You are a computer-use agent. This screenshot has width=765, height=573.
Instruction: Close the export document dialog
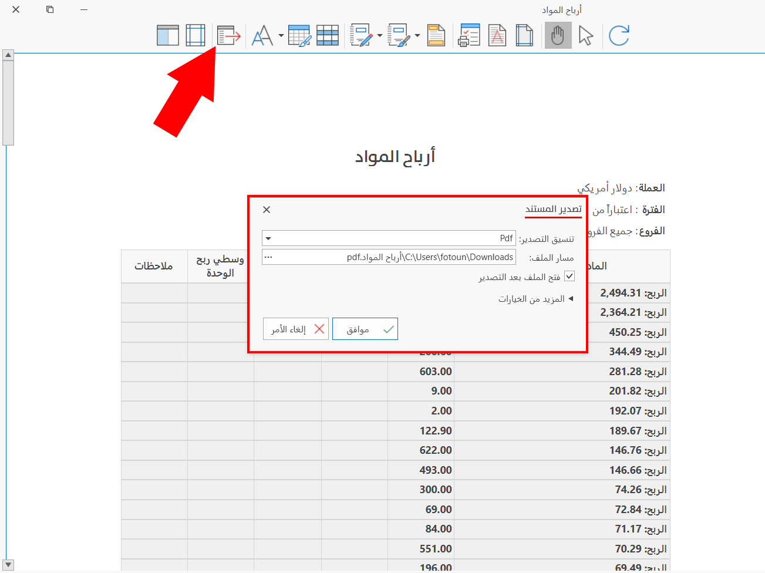[x=267, y=210]
